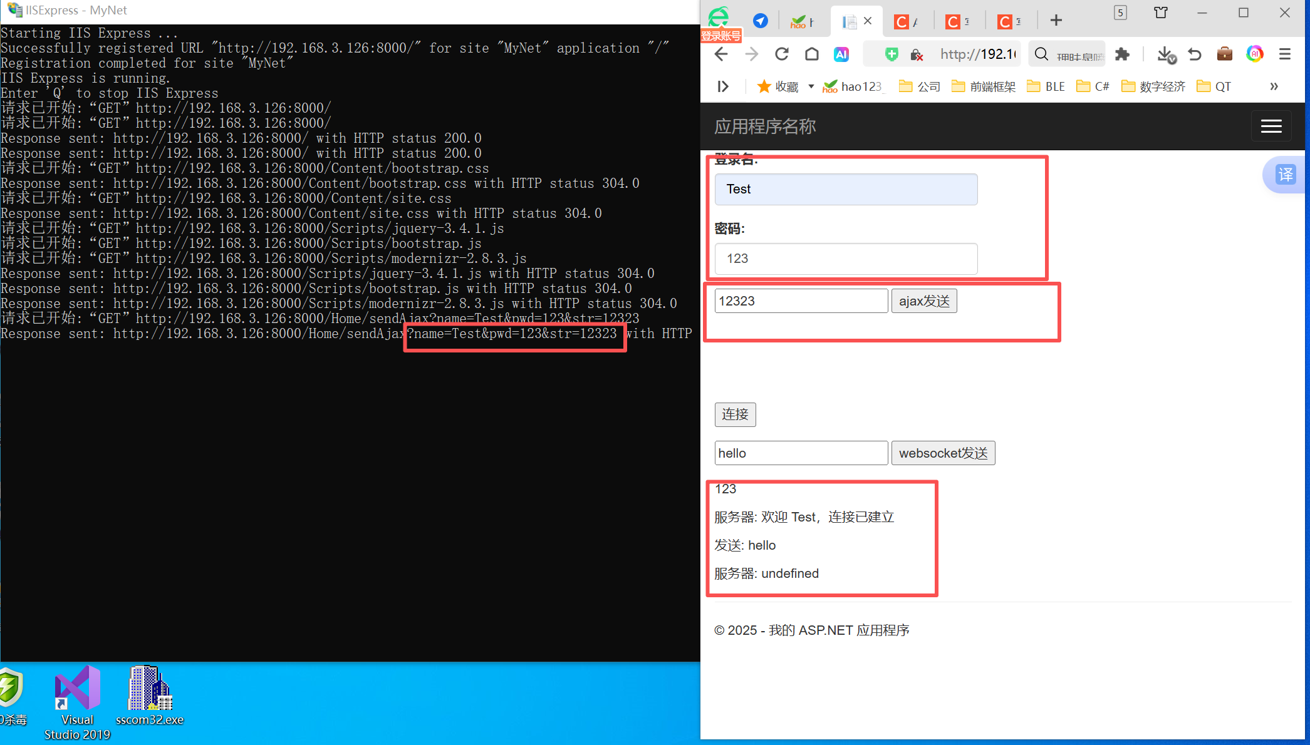
Task: Click the tab count indicator showing 5
Action: (1121, 13)
